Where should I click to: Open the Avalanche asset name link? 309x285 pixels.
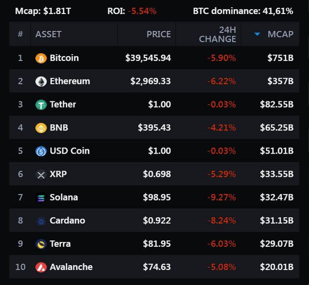(x=71, y=267)
